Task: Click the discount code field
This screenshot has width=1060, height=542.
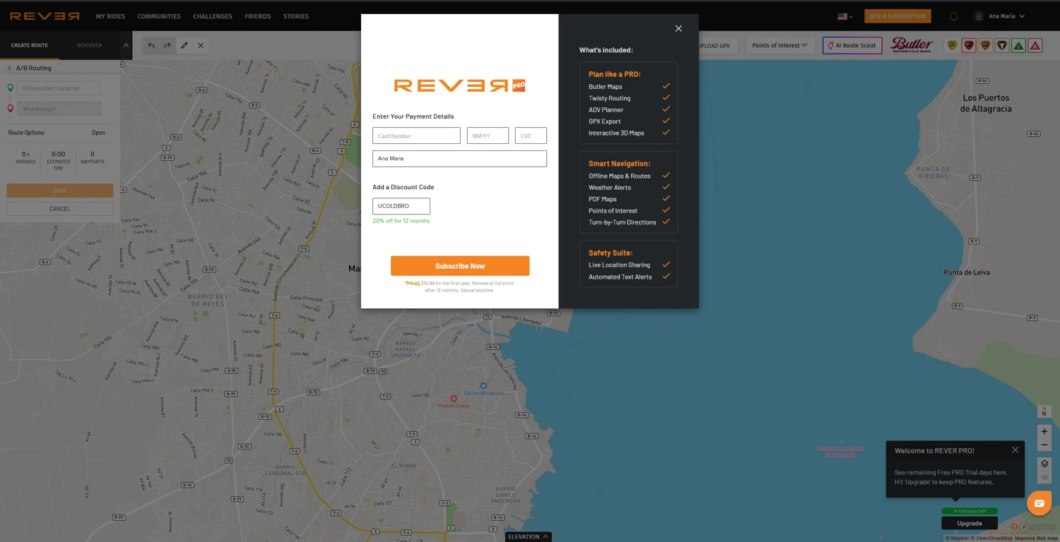Action: pyautogui.click(x=401, y=206)
